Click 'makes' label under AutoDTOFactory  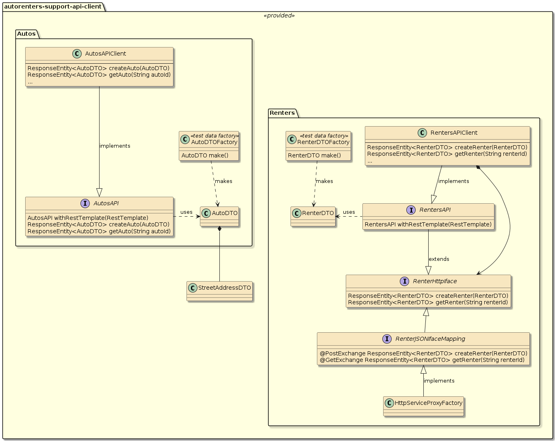click(224, 181)
